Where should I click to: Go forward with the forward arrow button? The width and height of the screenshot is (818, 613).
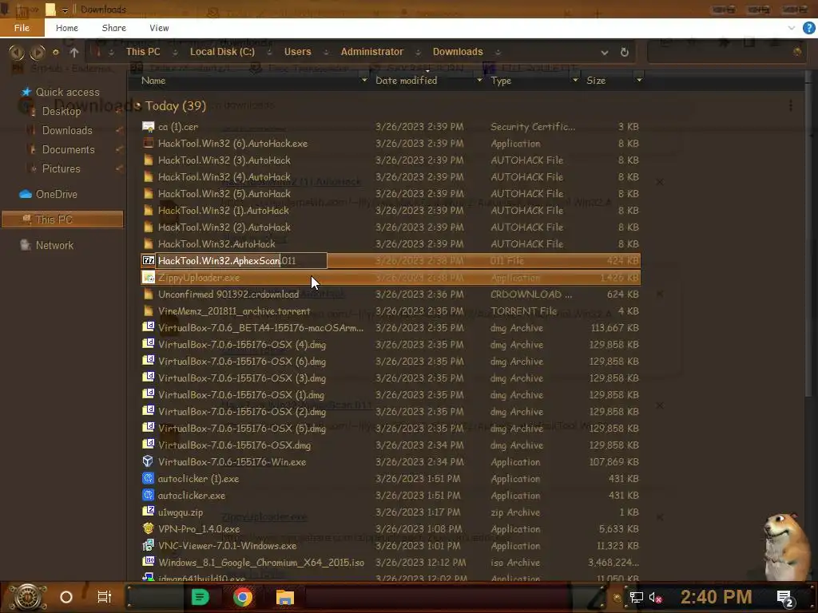coord(37,52)
